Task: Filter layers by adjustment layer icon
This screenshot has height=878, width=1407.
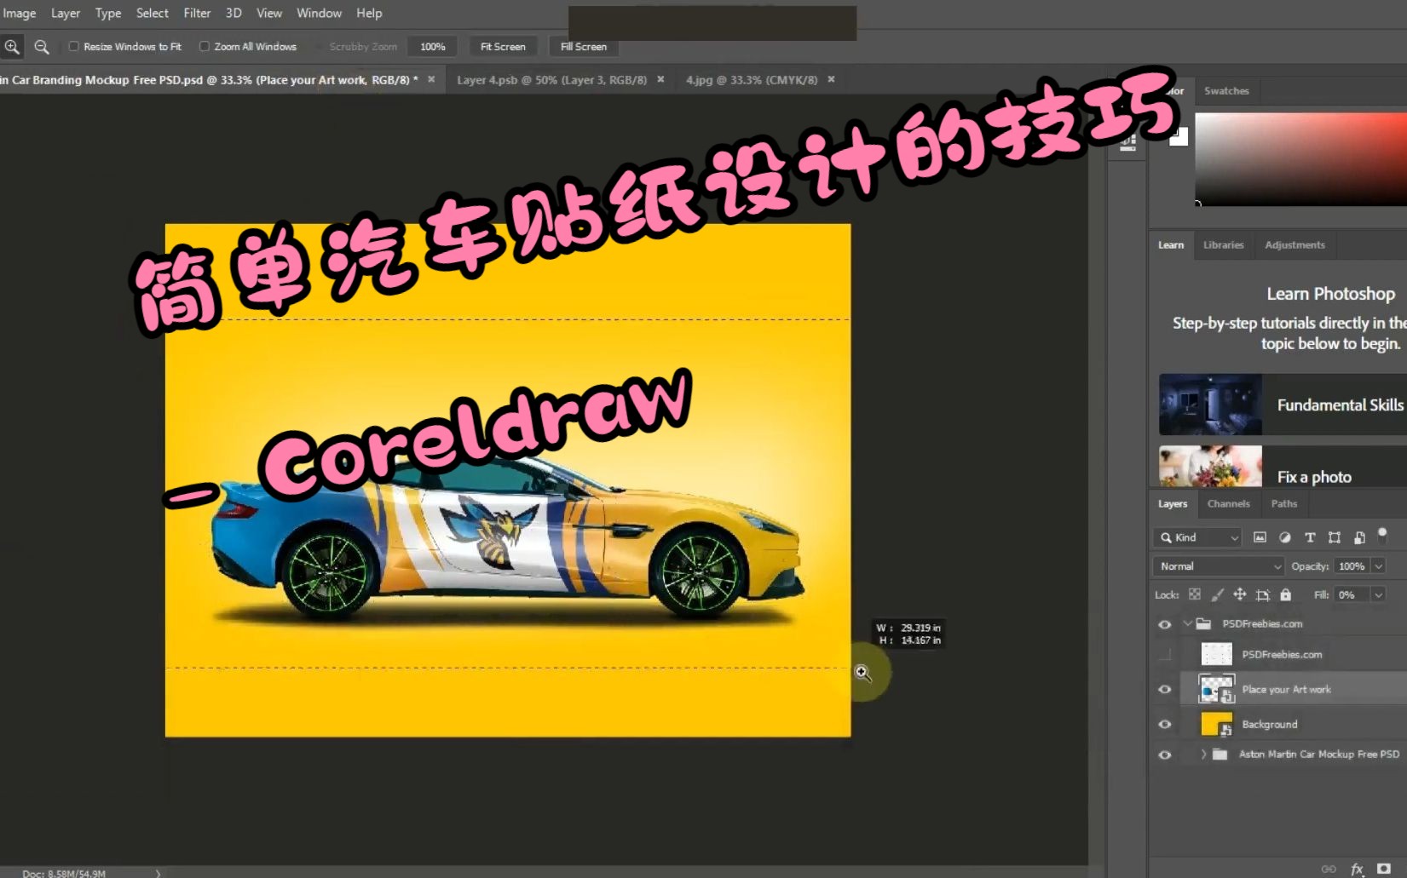Action: tap(1284, 537)
